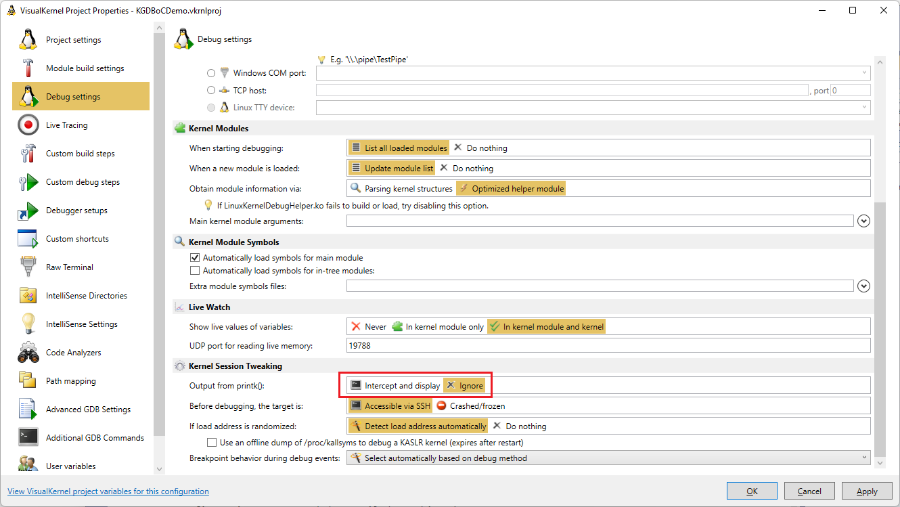Open the Project settings page
This screenshot has height=507, width=900.
click(x=81, y=40)
